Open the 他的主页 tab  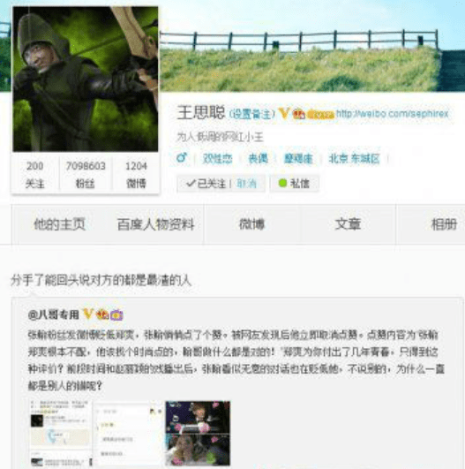[x=59, y=224]
